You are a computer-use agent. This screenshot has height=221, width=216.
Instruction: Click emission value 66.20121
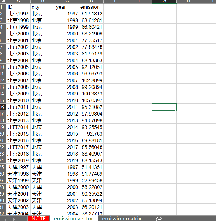click(x=91, y=207)
